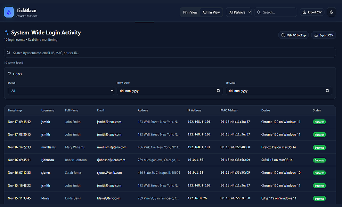Click the From Date input field
The height and width of the screenshot is (207, 342).
pyautogui.click(x=167, y=91)
